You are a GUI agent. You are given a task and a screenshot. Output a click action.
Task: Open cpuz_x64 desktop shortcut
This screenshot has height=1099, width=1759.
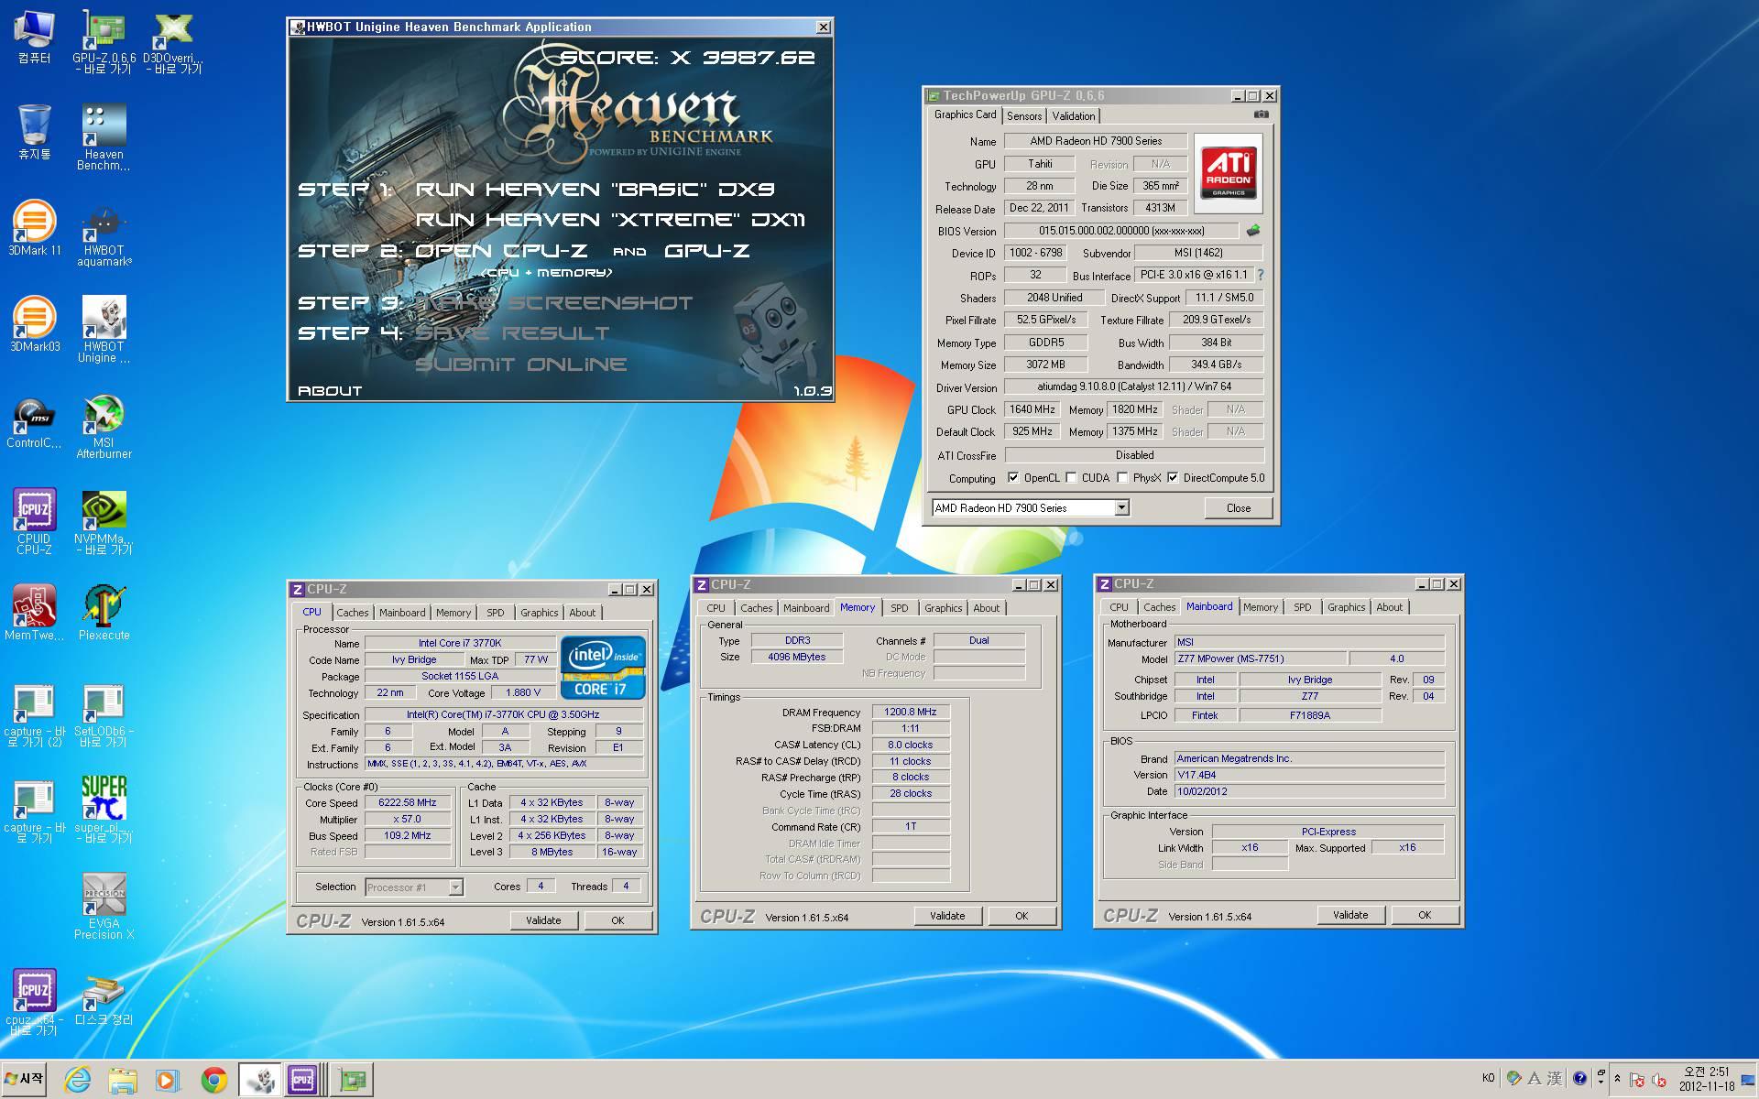[x=35, y=1003]
